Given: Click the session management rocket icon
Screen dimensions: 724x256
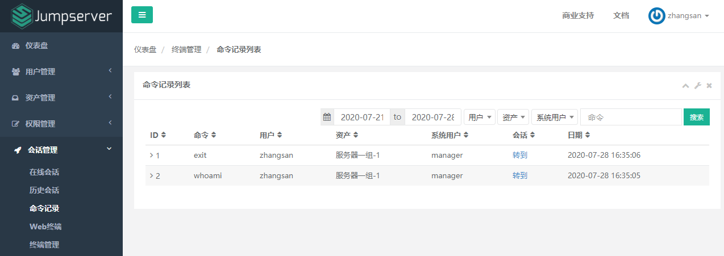Looking at the screenshot, I should pyautogui.click(x=18, y=150).
